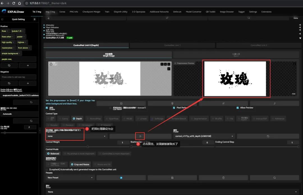Open the Extensions tab
The image size is (303, 195).
[x=266, y=12]
